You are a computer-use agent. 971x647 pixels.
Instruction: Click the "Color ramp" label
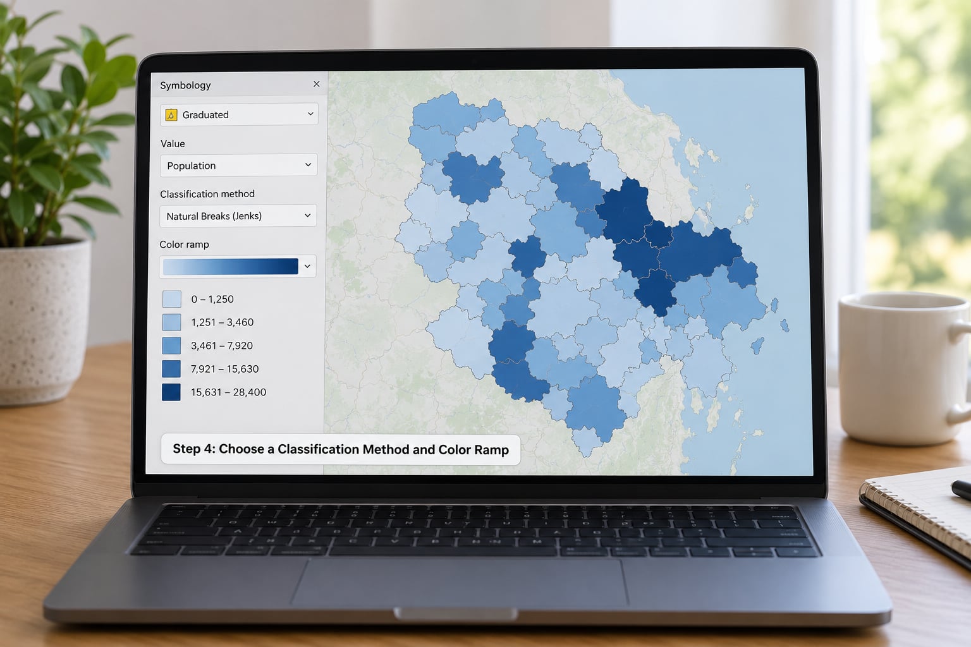click(184, 245)
